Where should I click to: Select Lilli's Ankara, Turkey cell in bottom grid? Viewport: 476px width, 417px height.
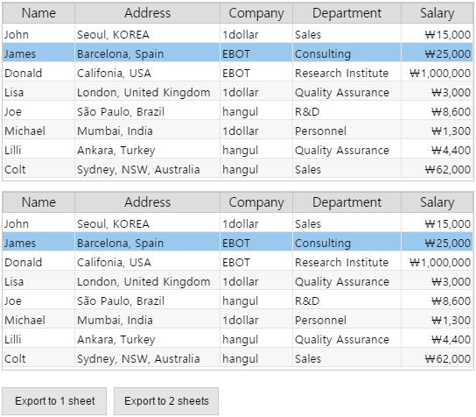(148, 339)
